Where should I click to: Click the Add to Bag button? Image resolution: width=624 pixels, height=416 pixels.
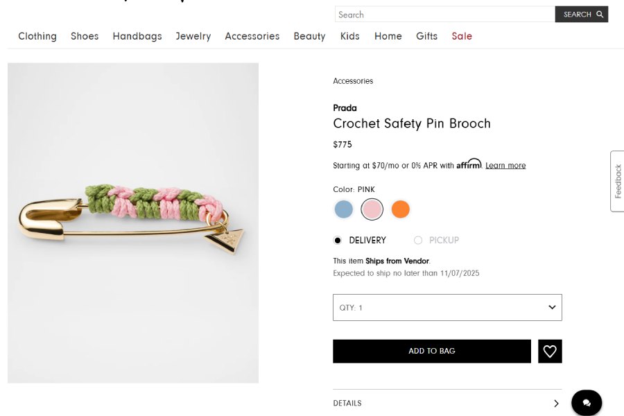[431, 352]
